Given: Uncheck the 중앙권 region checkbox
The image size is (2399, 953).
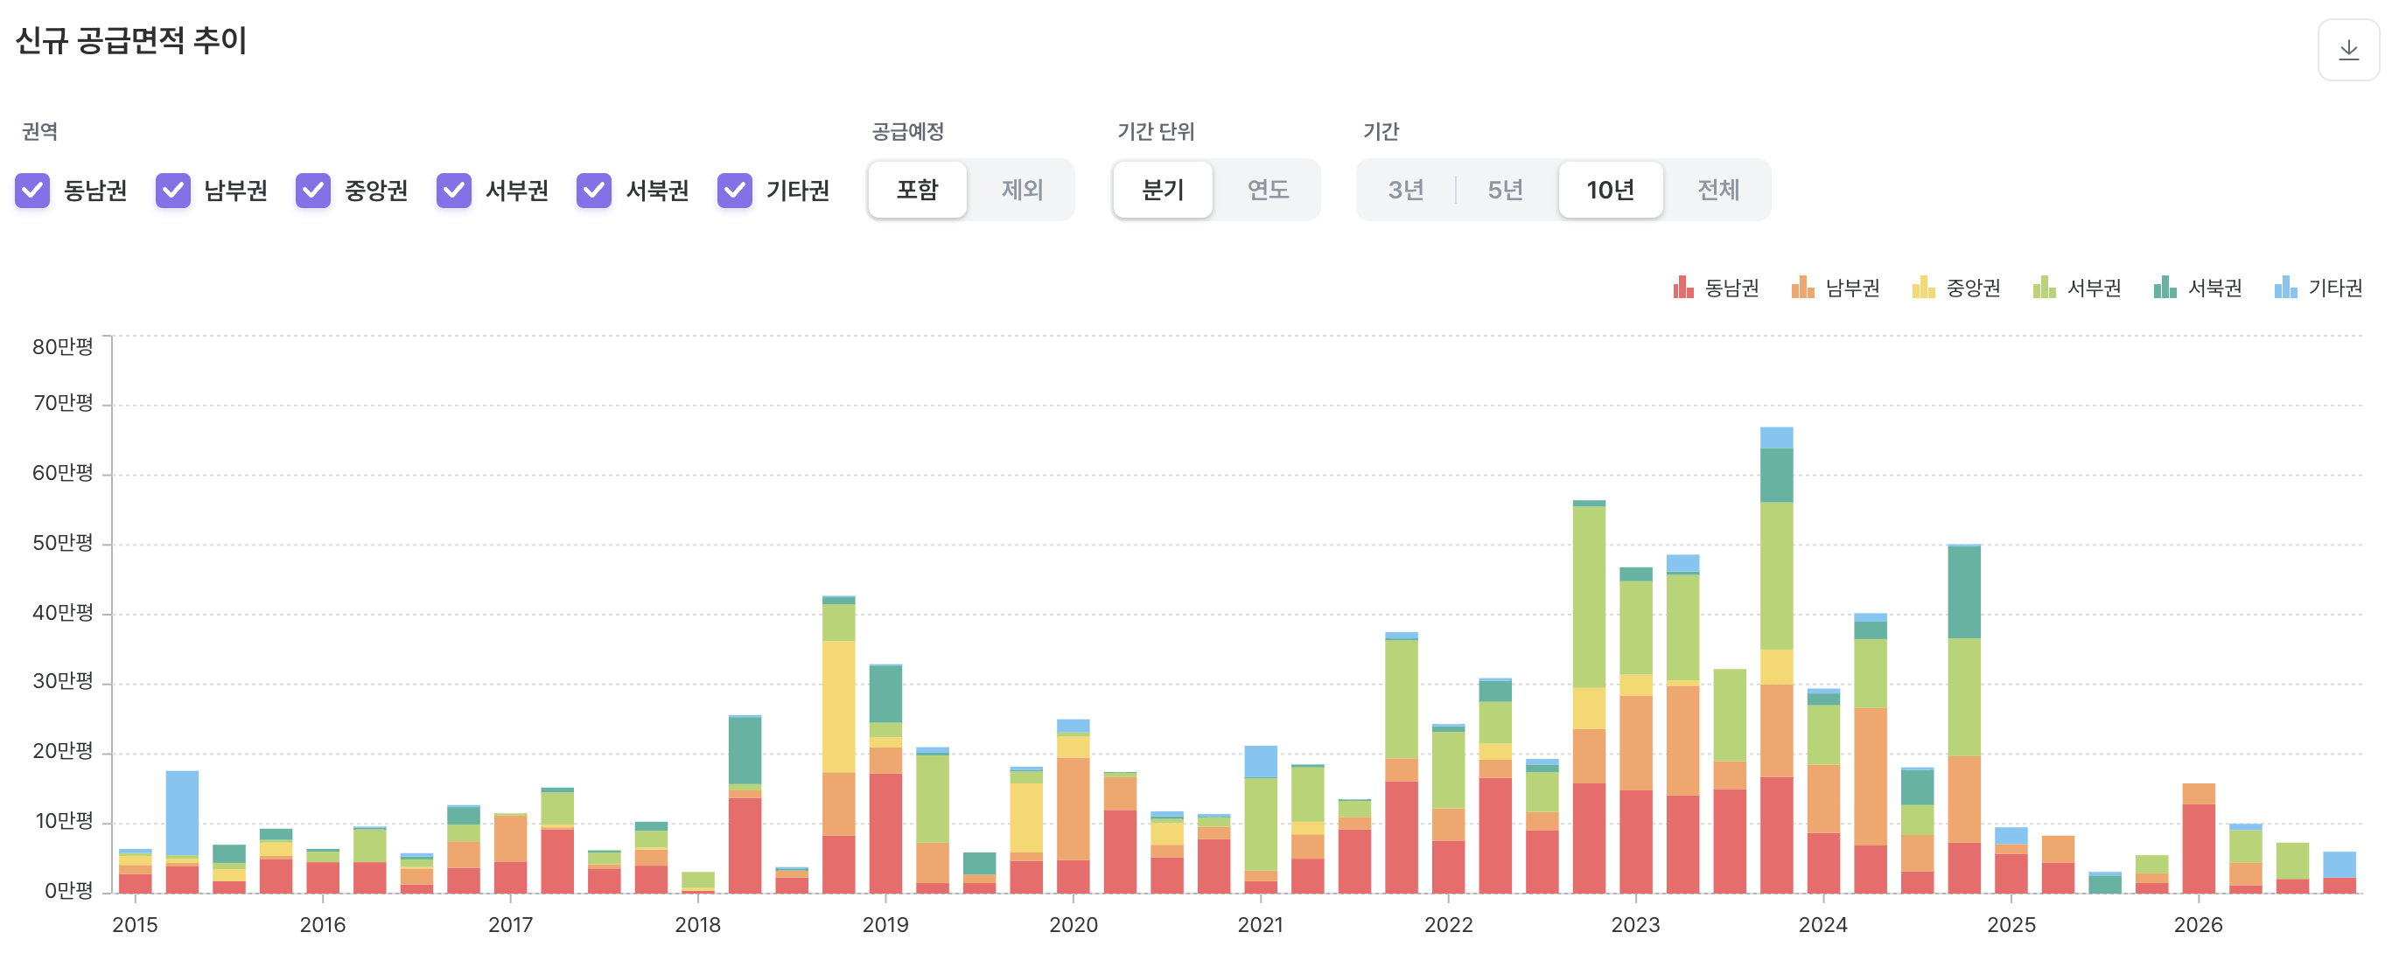Looking at the screenshot, I should pyautogui.click(x=313, y=190).
